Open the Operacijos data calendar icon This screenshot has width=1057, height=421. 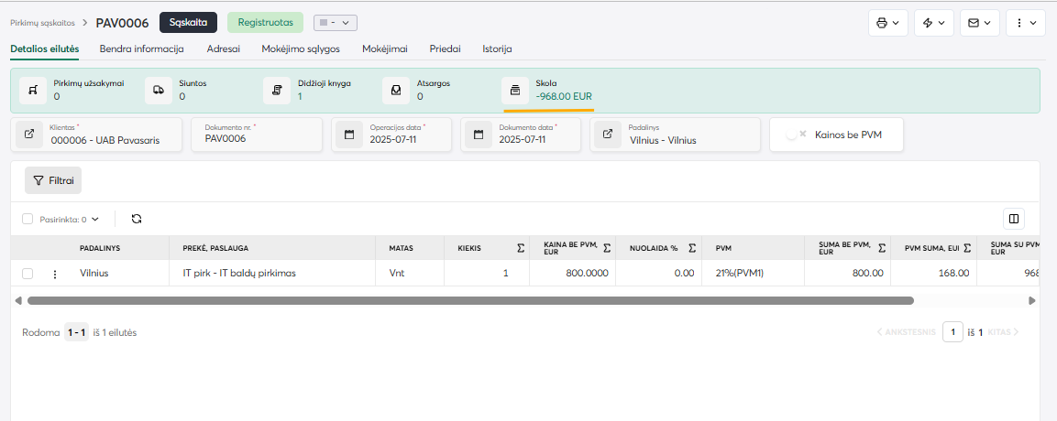[x=349, y=135]
